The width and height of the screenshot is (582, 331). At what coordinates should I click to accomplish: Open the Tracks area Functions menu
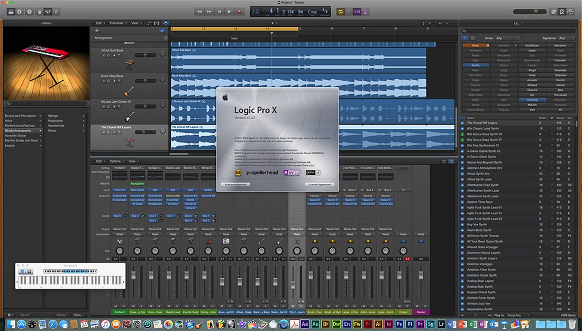pos(117,23)
